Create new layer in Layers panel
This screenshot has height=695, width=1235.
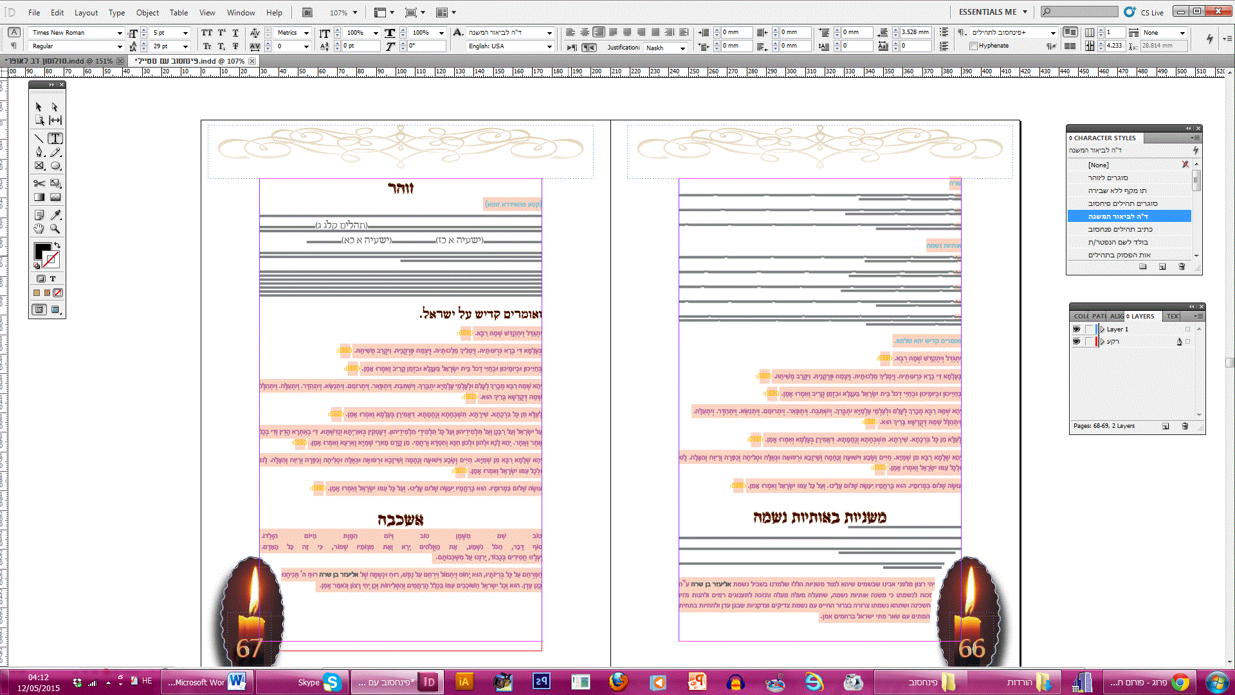point(1166,426)
